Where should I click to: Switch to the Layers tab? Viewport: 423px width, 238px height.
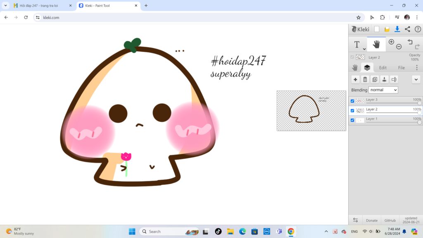point(367,67)
